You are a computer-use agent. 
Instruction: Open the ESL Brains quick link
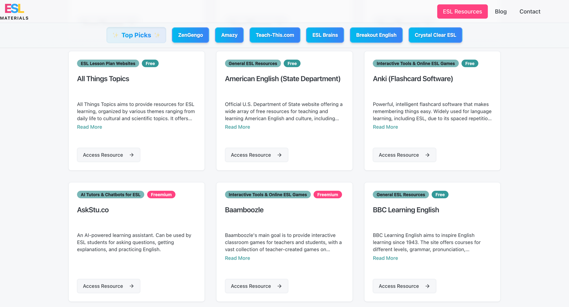(x=325, y=35)
